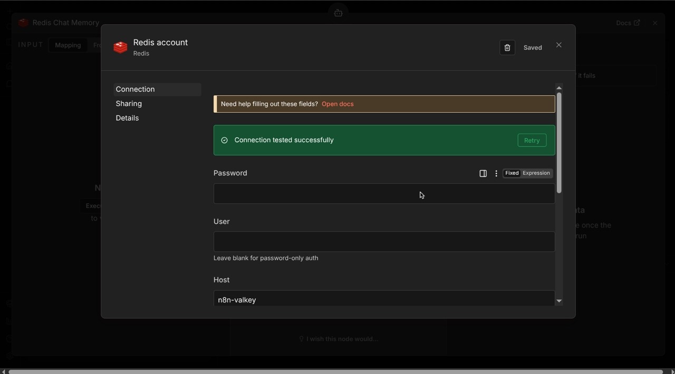675x374 pixels.
Task: Click the dialog vertical scrollbar thumb
Action: point(559,143)
